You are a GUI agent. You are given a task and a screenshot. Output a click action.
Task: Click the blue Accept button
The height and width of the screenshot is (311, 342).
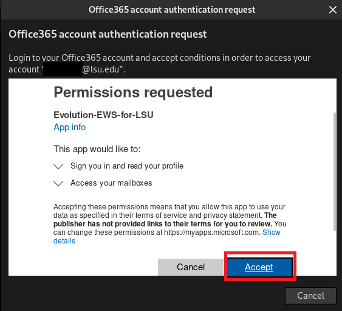[x=259, y=267]
